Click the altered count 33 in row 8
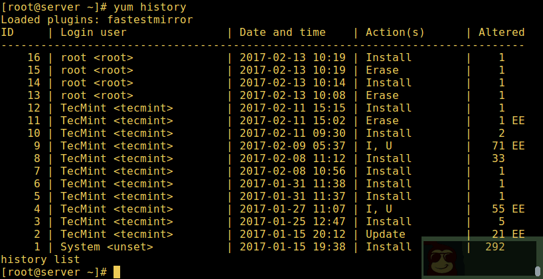This screenshot has width=543, height=279. tap(498, 159)
